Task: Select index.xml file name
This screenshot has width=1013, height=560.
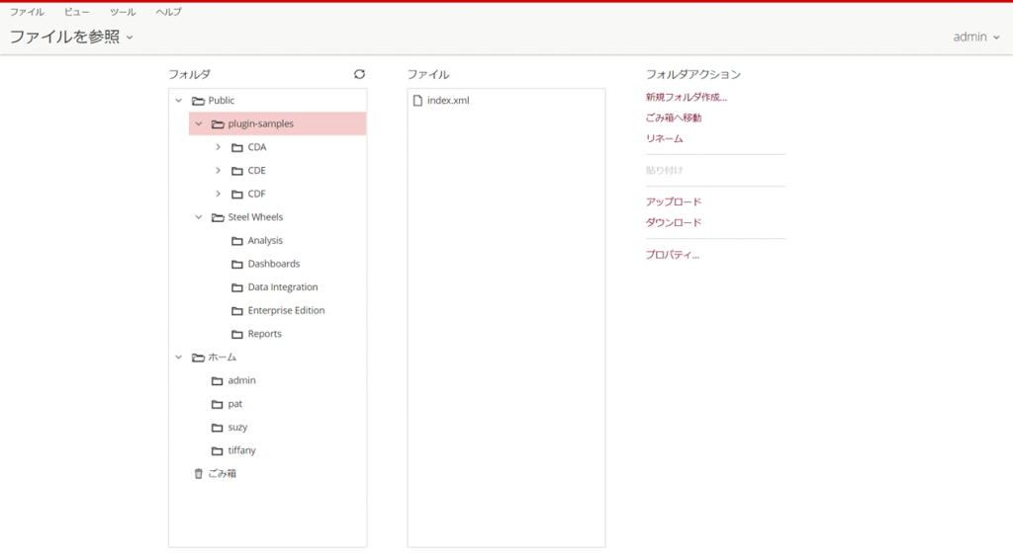Action: coord(448,101)
